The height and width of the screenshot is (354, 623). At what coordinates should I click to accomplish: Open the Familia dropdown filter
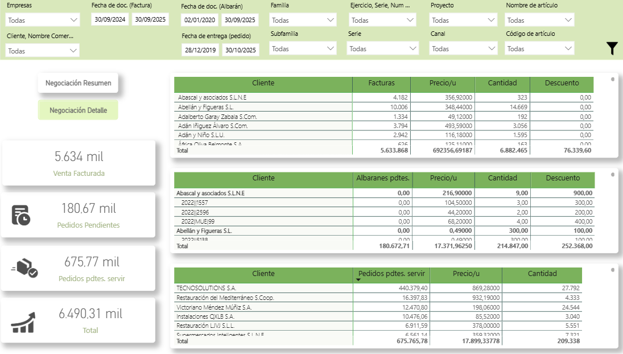[303, 20]
